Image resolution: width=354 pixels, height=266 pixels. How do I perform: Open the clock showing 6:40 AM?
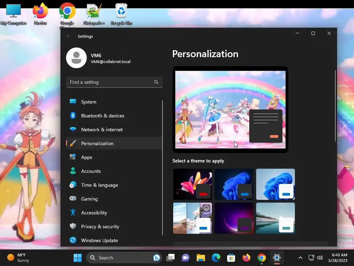[338, 258]
